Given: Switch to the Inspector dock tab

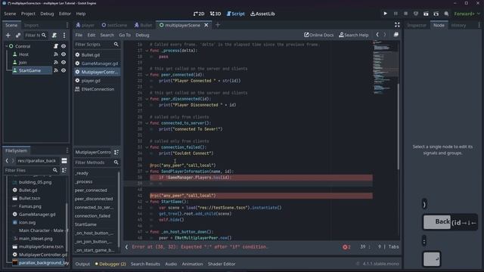Looking at the screenshot, I should point(417,25).
